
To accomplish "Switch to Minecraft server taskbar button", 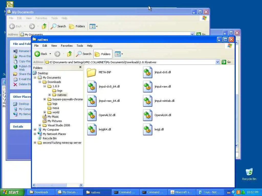I will coord(181,192).
